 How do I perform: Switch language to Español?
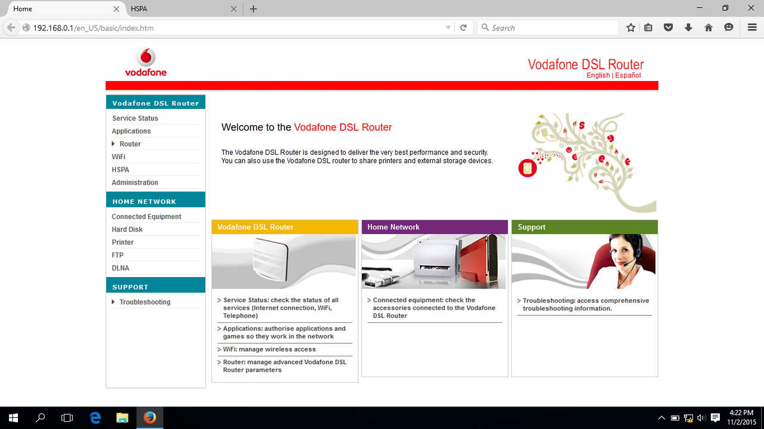(x=628, y=76)
